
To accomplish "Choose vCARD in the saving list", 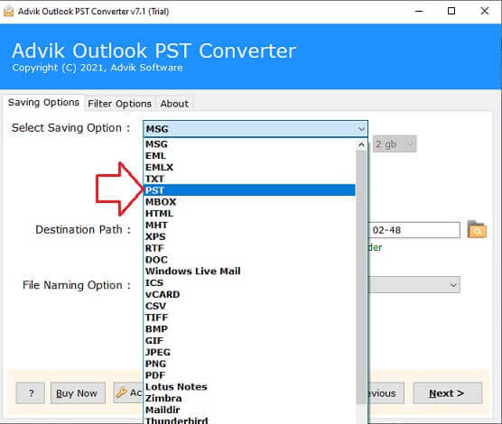I will [250, 294].
